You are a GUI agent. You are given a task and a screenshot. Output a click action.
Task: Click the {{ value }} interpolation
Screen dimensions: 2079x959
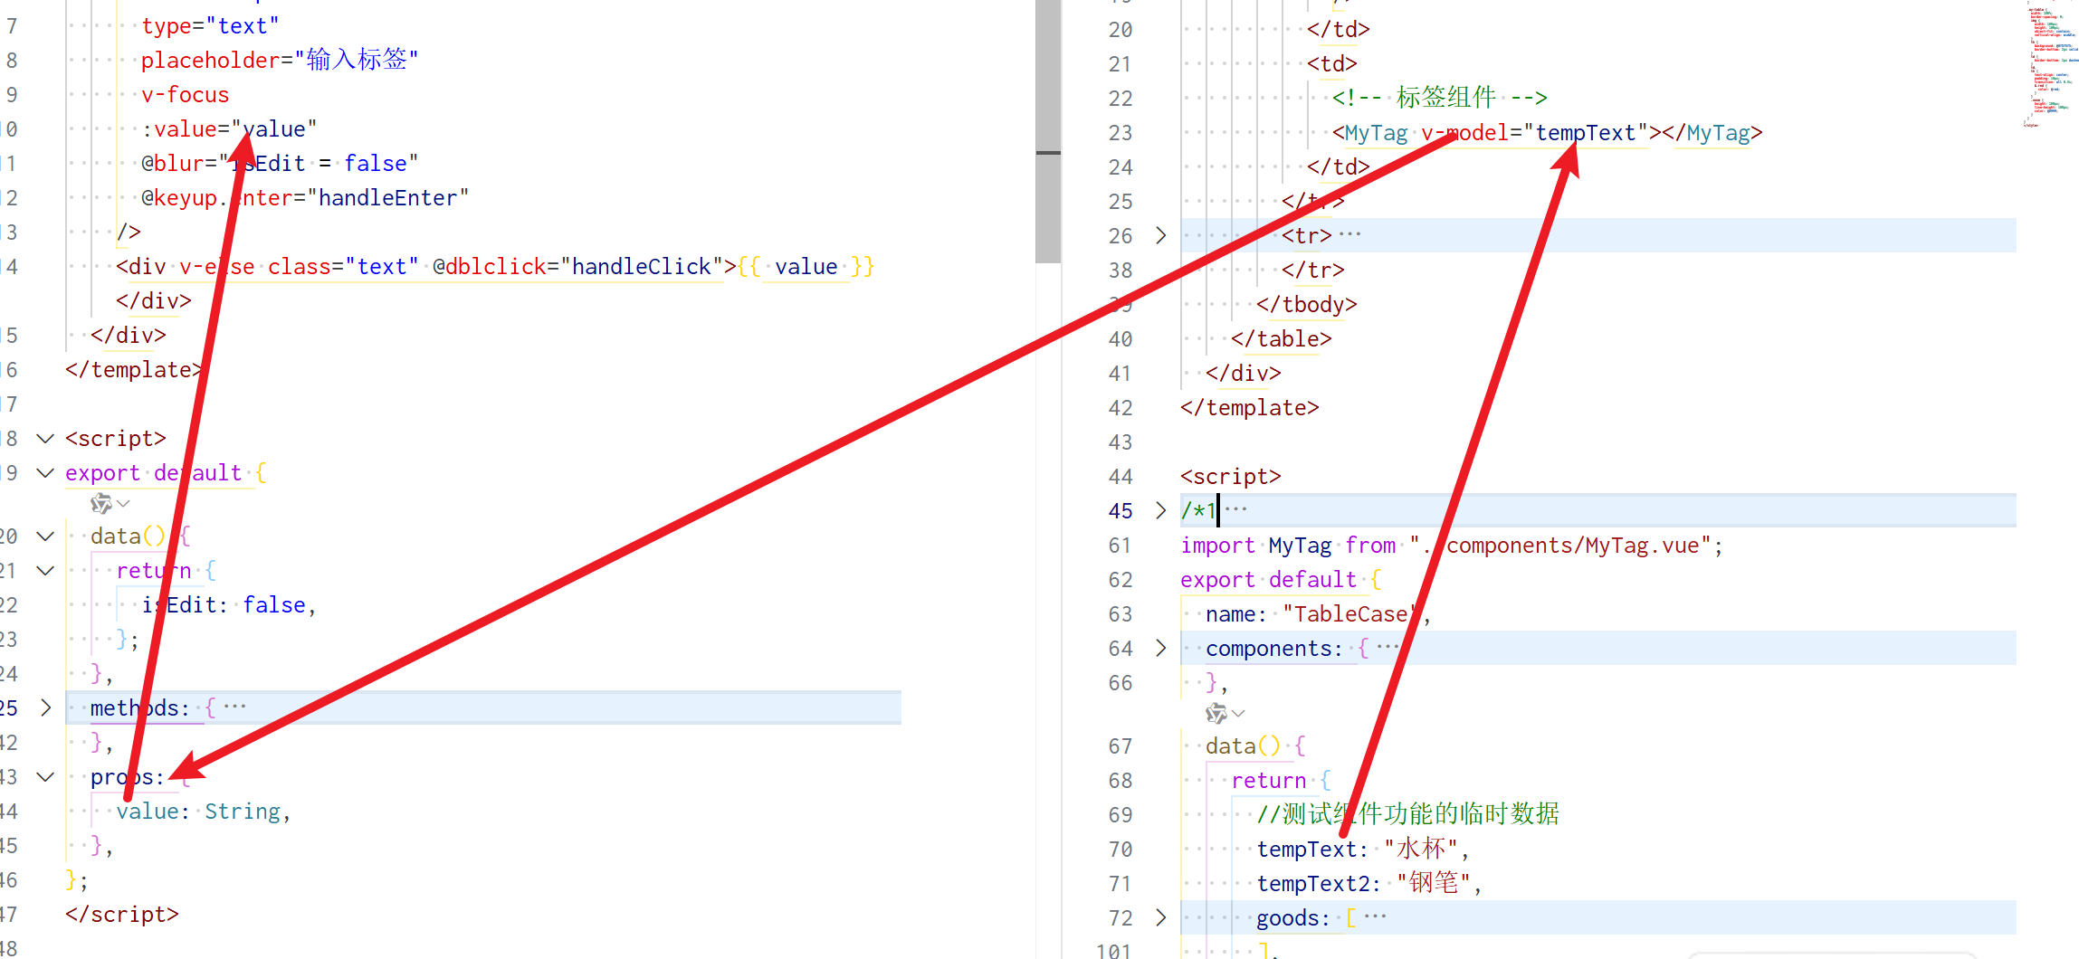[x=806, y=267]
